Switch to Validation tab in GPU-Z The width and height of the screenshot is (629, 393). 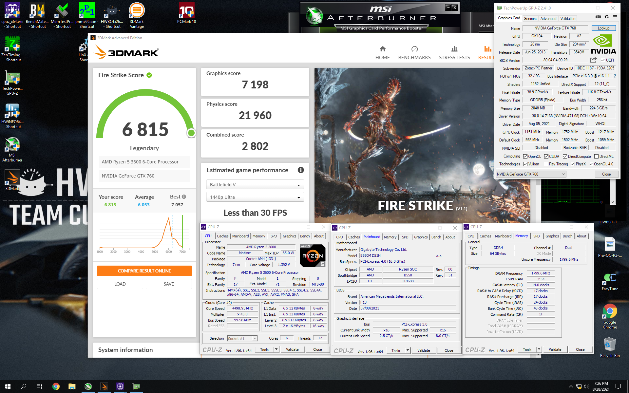568,19
